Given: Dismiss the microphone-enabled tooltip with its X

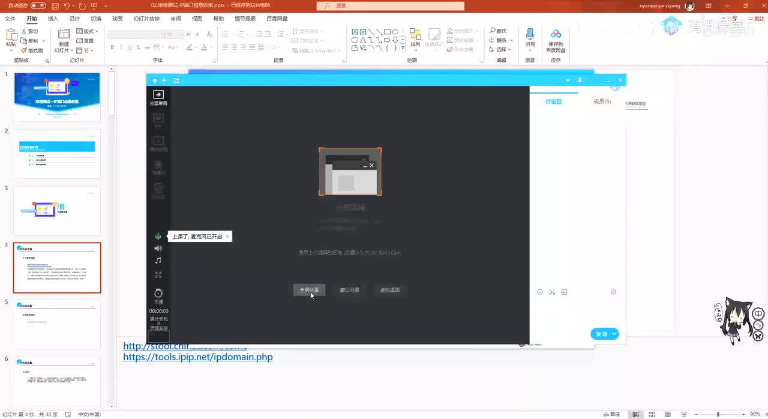Looking at the screenshot, I should coord(227,237).
